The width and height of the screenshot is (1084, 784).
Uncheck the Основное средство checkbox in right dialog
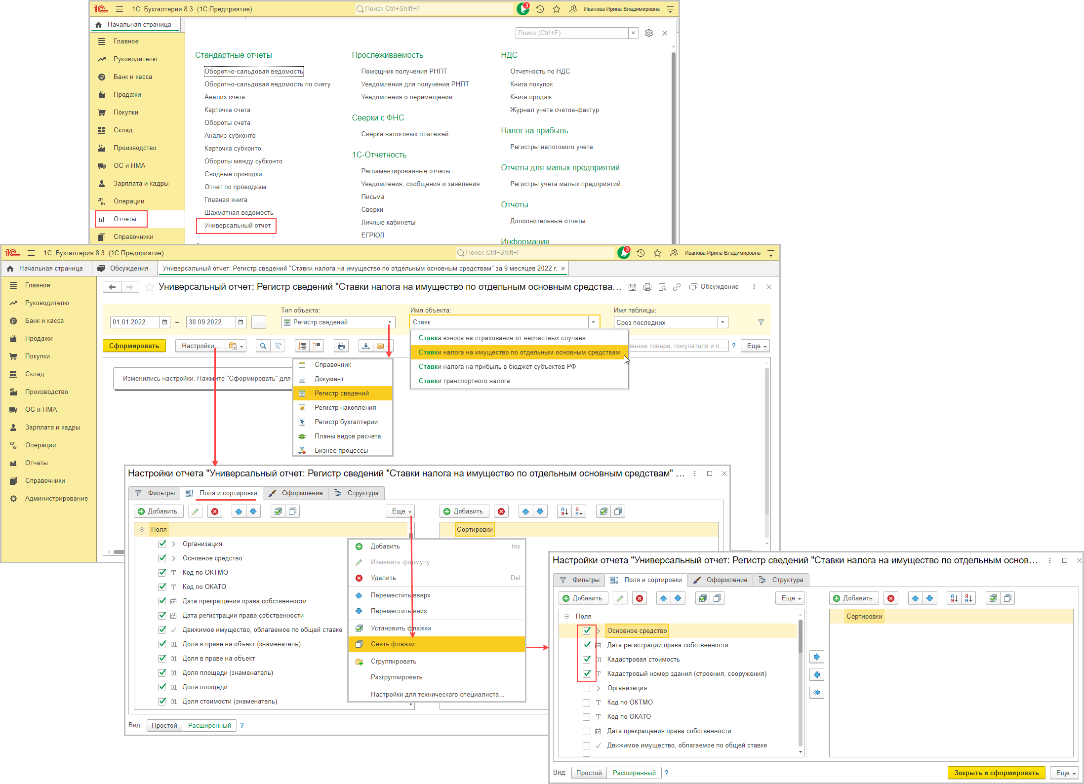click(587, 631)
